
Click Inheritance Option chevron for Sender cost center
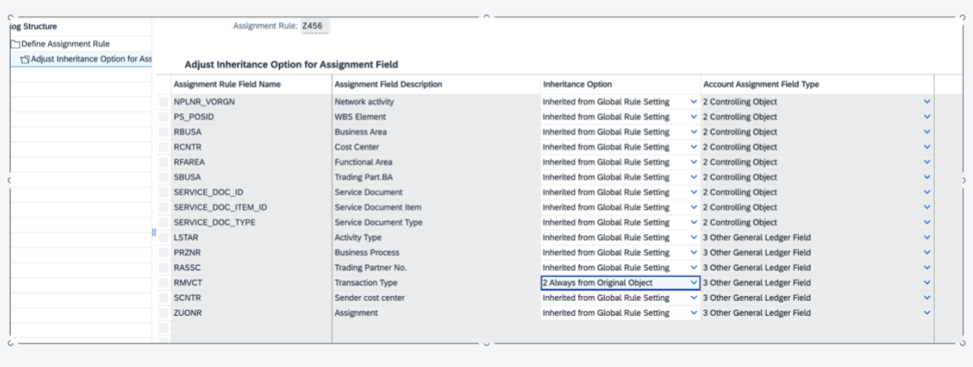click(693, 297)
